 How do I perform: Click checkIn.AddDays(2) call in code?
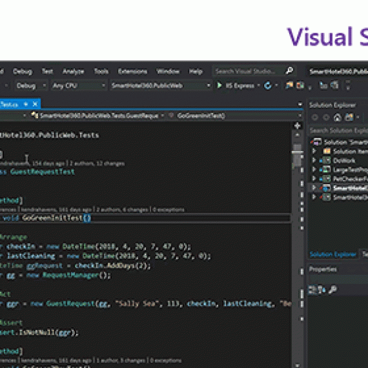point(112,266)
